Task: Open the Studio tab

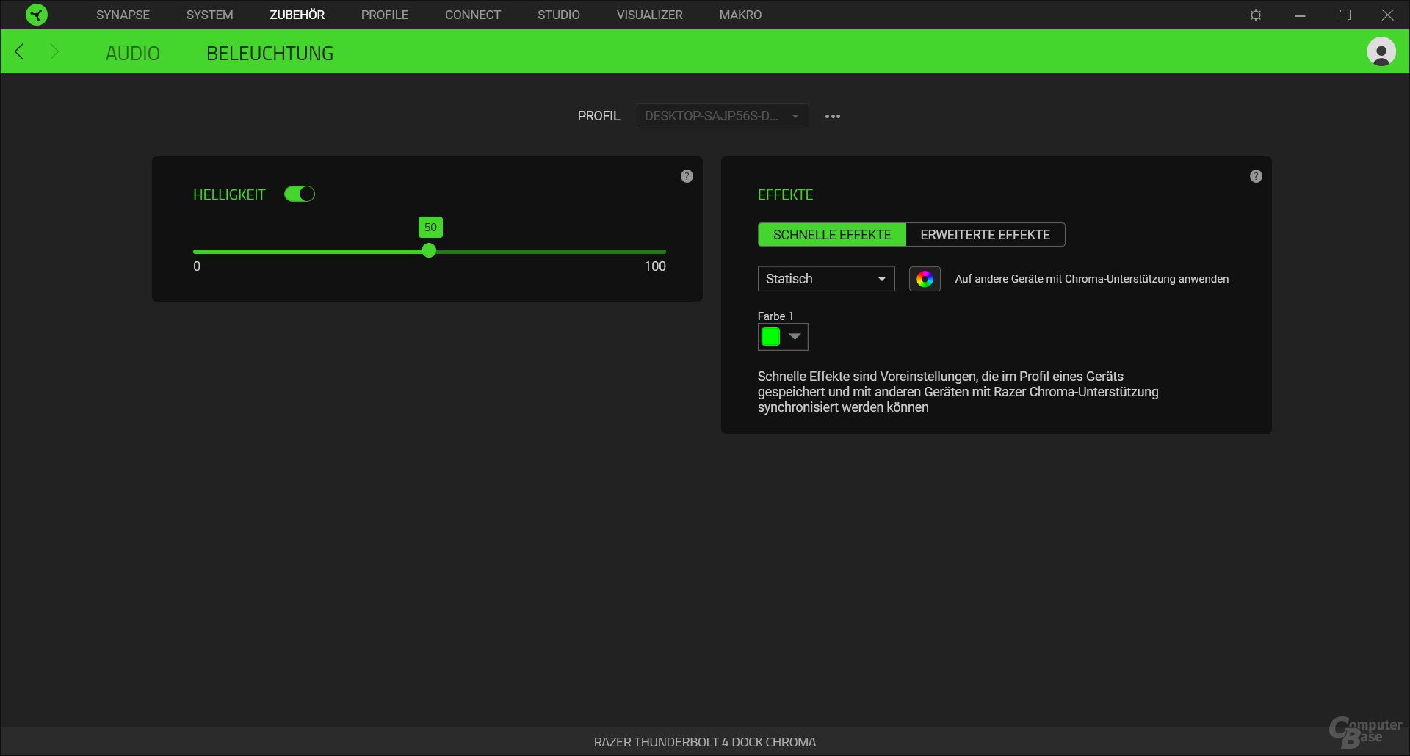Action: pos(558,15)
